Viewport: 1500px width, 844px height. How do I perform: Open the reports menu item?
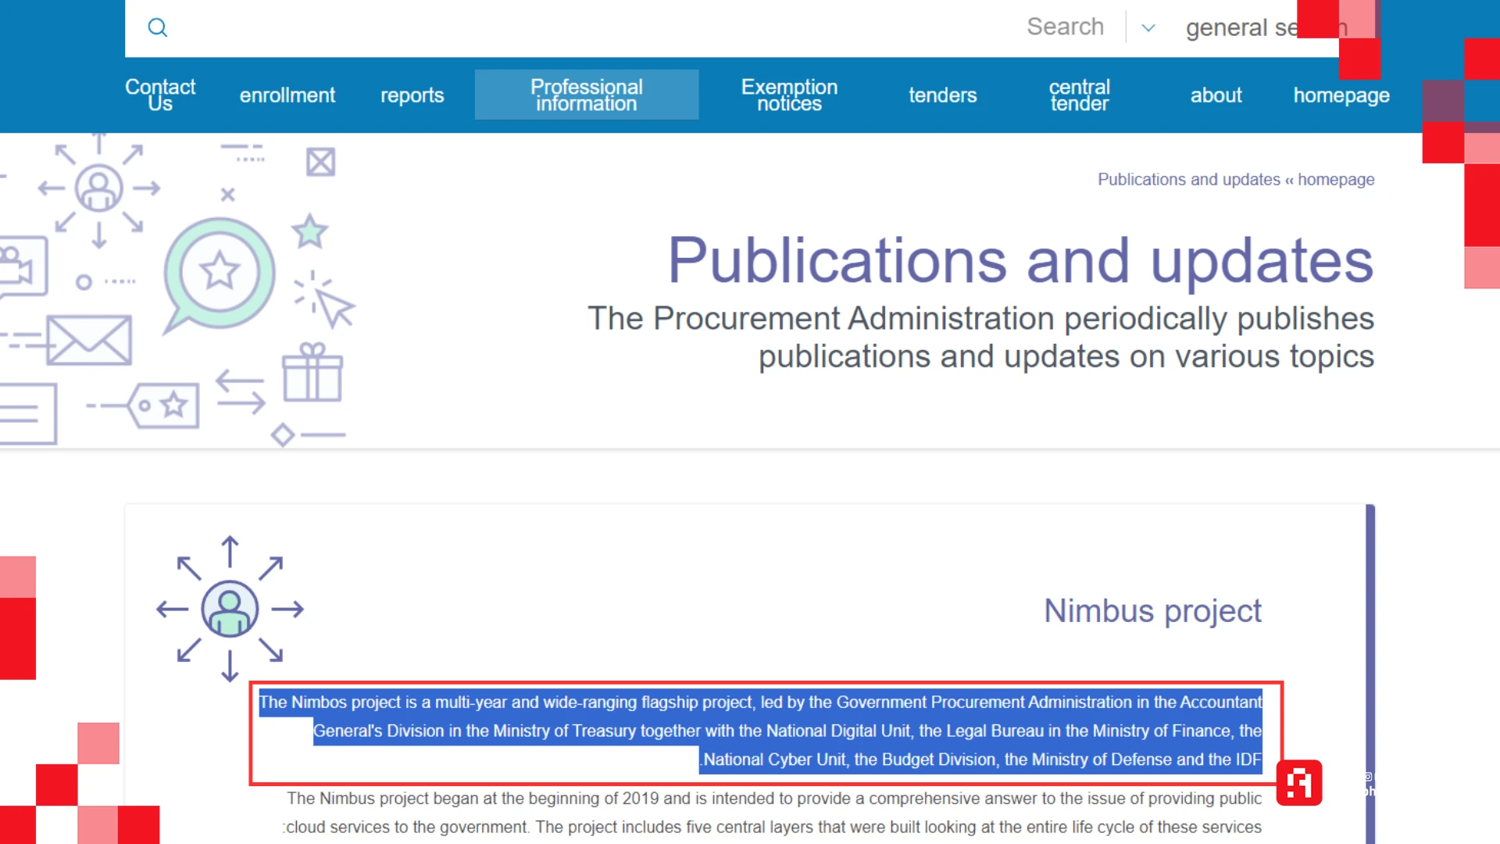click(x=412, y=95)
